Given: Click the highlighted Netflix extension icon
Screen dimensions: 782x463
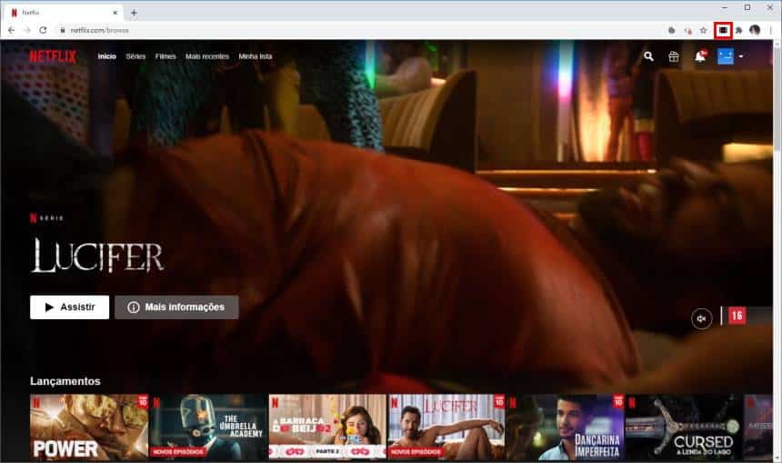Looking at the screenshot, I should click(723, 30).
